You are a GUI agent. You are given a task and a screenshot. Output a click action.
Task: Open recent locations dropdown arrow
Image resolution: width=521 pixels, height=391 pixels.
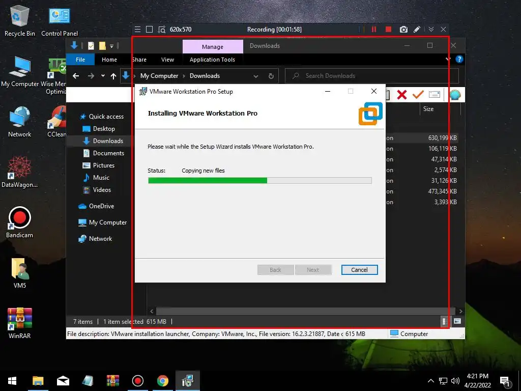(x=103, y=76)
